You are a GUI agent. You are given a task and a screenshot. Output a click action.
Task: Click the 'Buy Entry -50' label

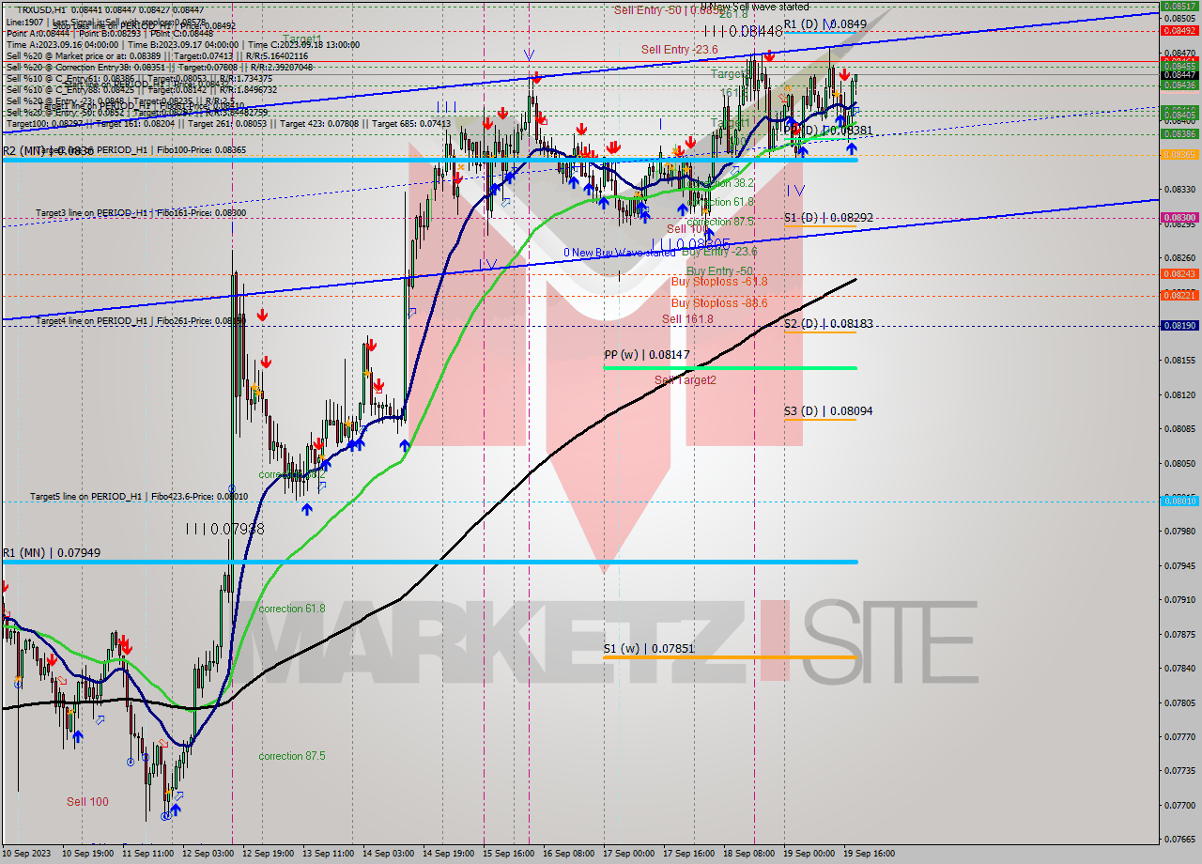[x=719, y=271]
